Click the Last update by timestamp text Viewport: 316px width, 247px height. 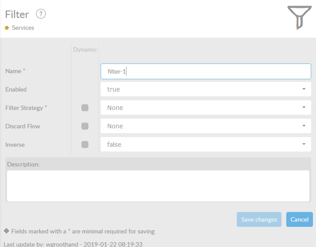(73, 244)
